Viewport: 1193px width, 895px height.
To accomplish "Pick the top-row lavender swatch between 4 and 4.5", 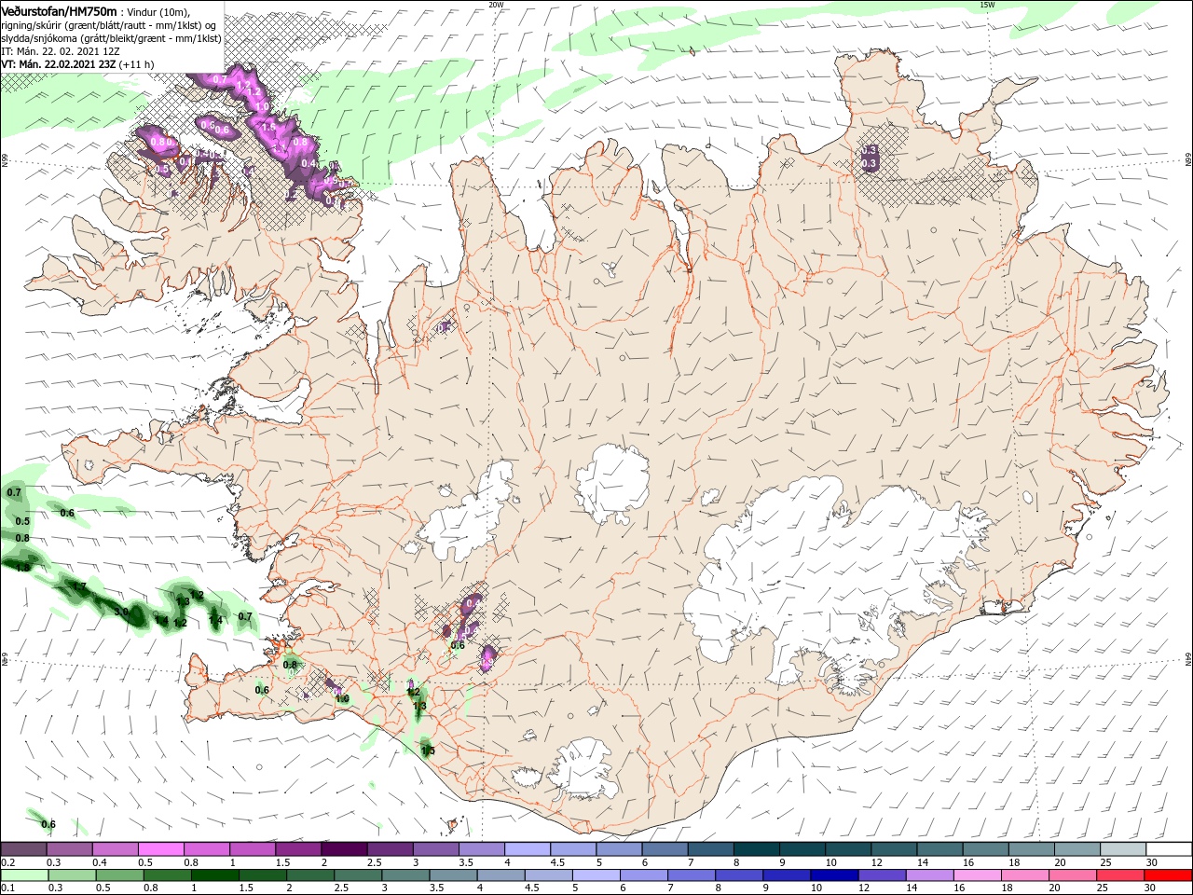I will [x=527, y=849].
